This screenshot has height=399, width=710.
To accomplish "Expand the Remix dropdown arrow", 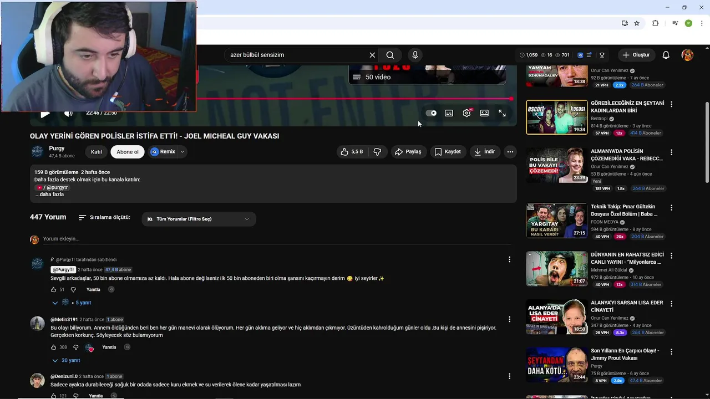I will click(x=182, y=152).
